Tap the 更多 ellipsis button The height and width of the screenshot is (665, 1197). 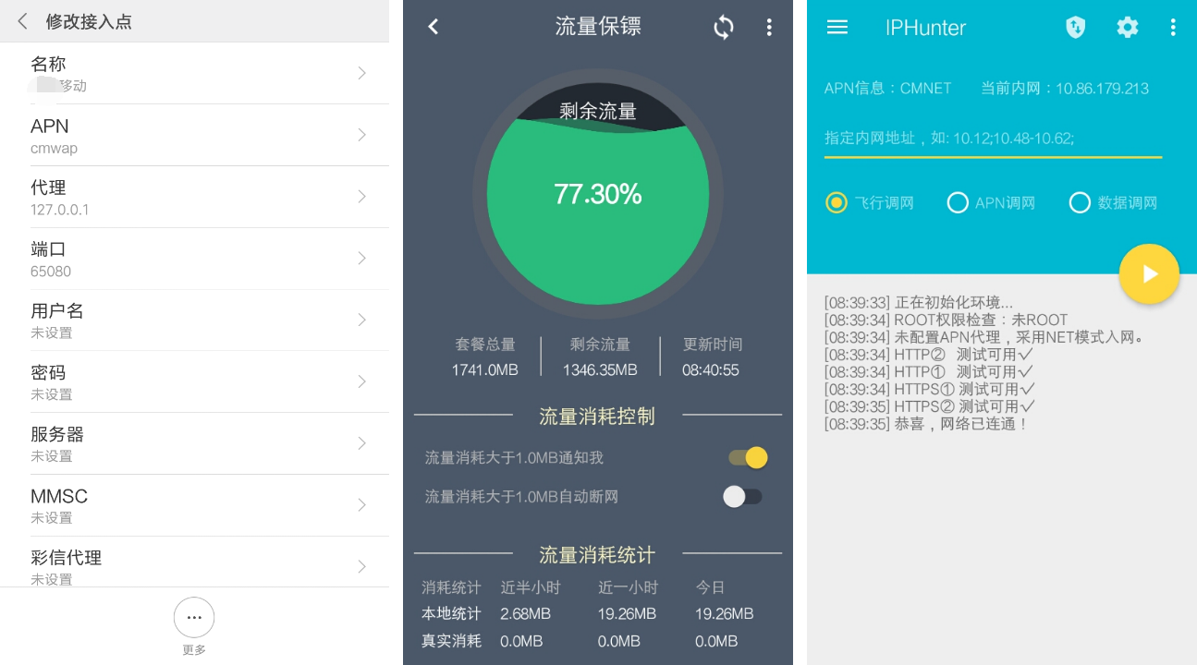194,617
